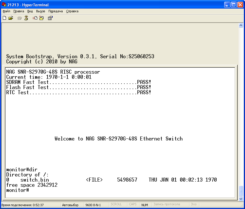Click the vertical scrollbar thumb
Image resolution: width=245 pixels, height=209 pixels.
click(x=241, y=191)
